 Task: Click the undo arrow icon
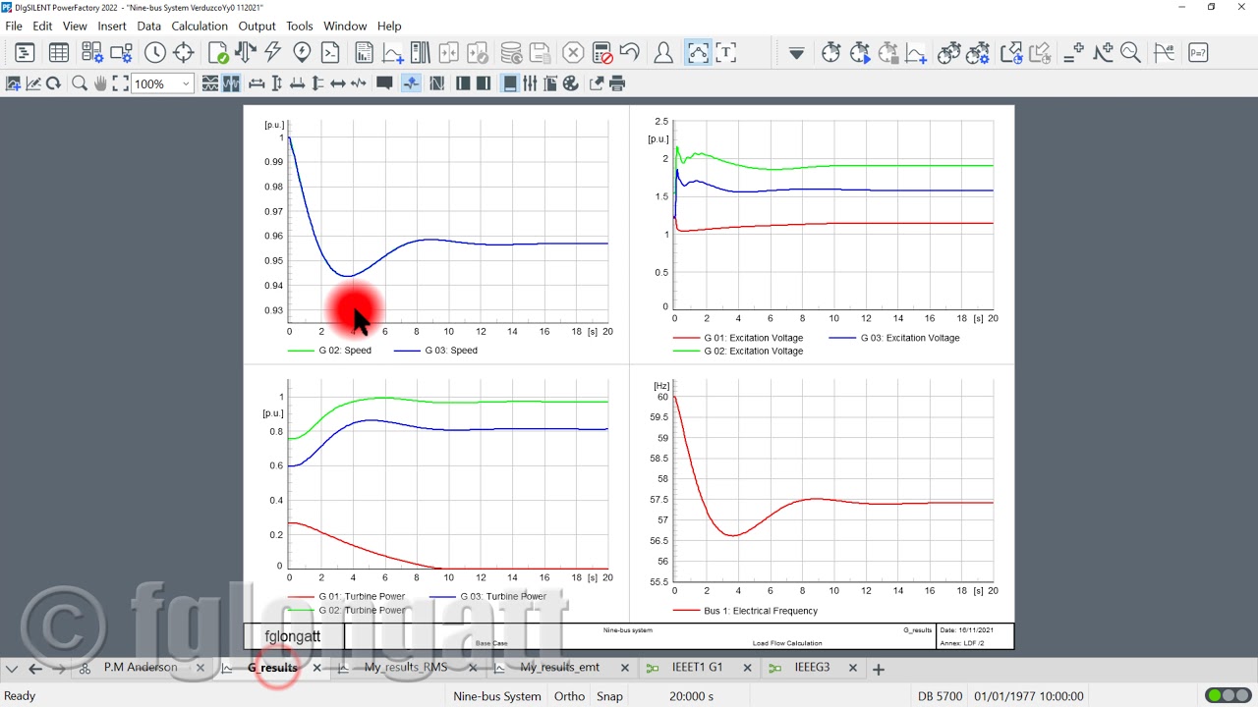630,53
